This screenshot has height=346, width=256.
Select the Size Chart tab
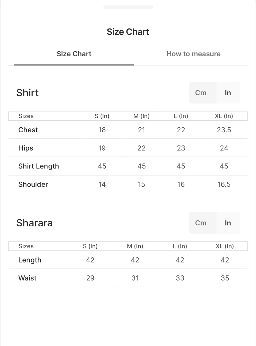tap(74, 54)
